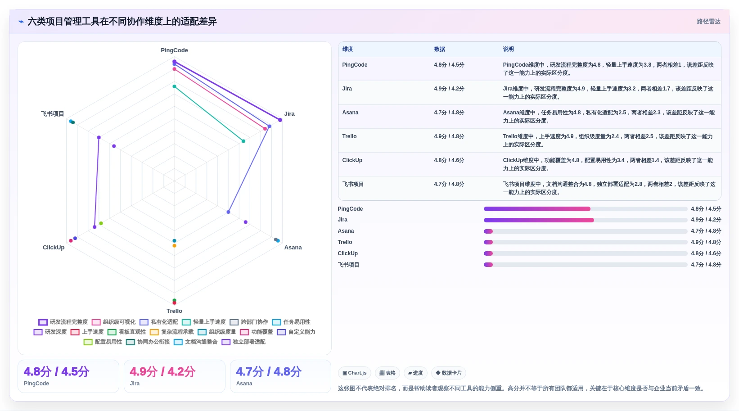739x411 pixels.
Task: Toggle the 文档沟通整合 legend entry
Action: [x=195, y=342]
